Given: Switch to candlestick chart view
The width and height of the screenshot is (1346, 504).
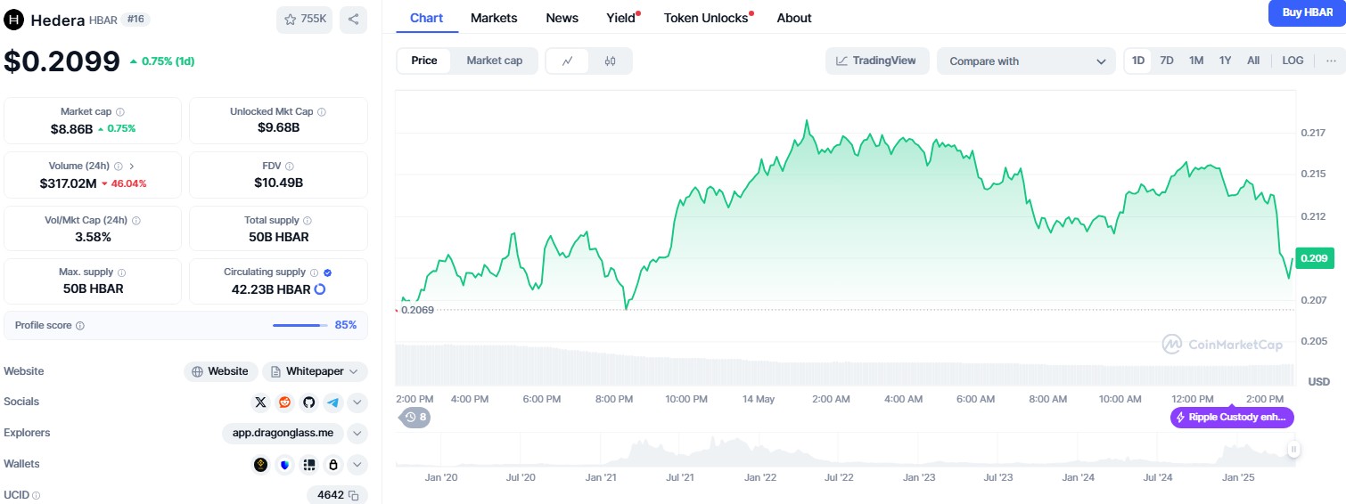Looking at the screenshot, I should 610,61.
